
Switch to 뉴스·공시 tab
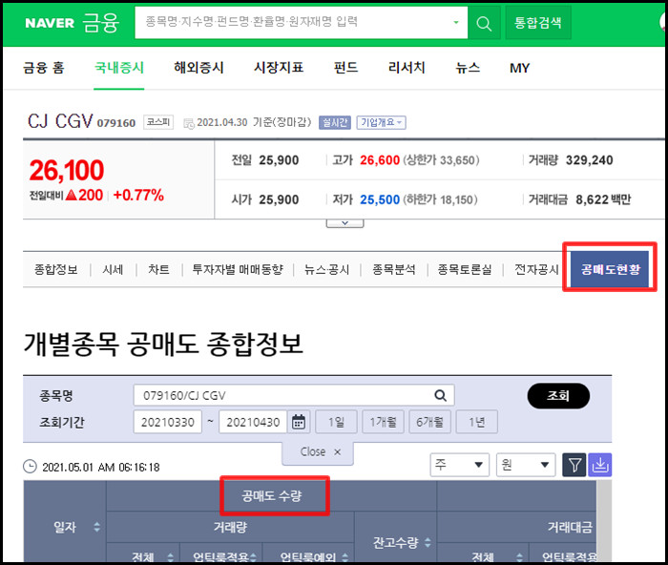pyautogui.click(x=326, y=269)
